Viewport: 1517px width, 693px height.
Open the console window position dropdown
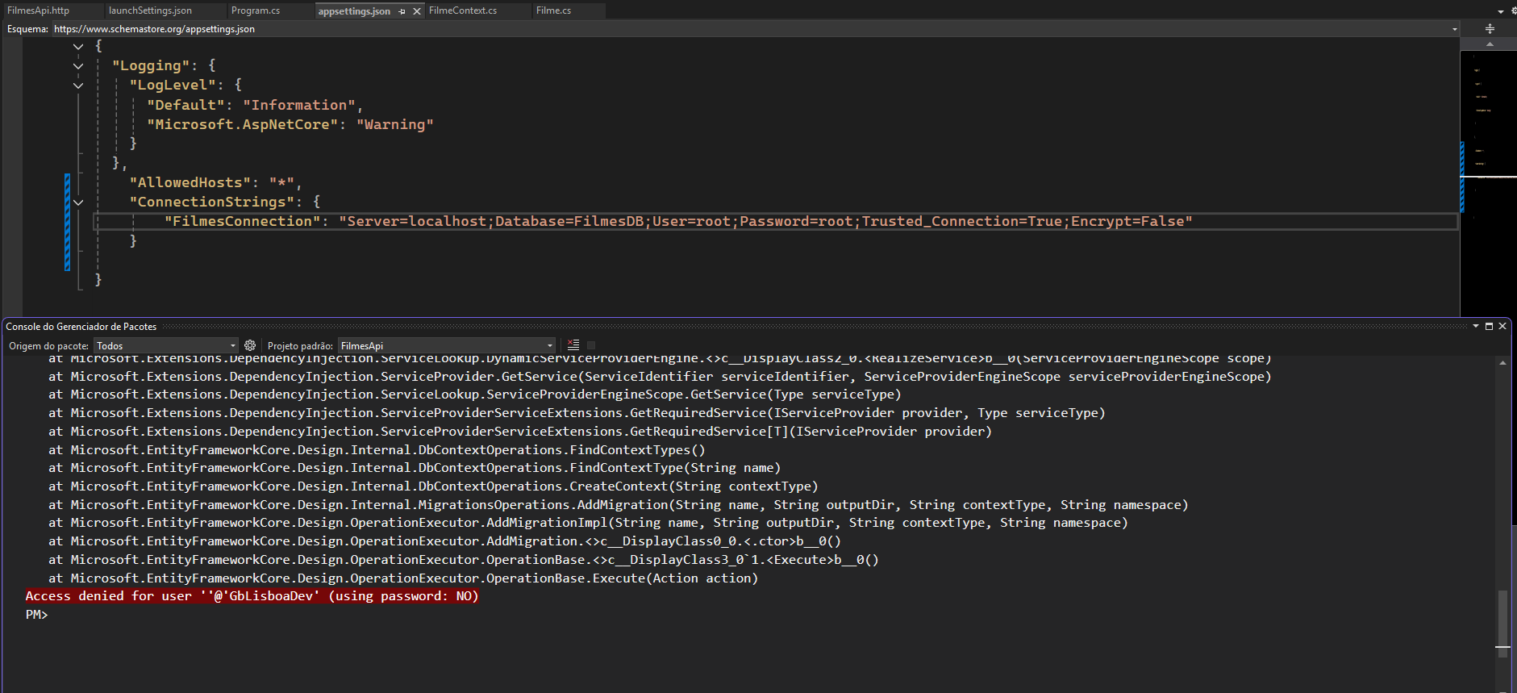(1476, 326)
